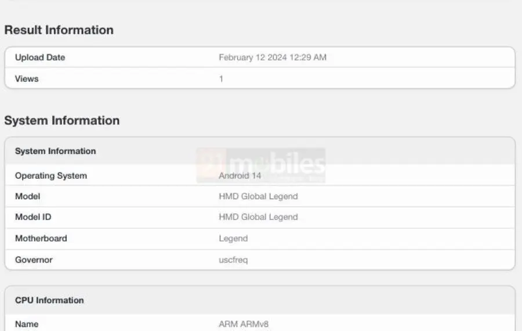The image size is (522, 331).
Task: Click the large System Information page heading
Action: click(x=62, y=120)
